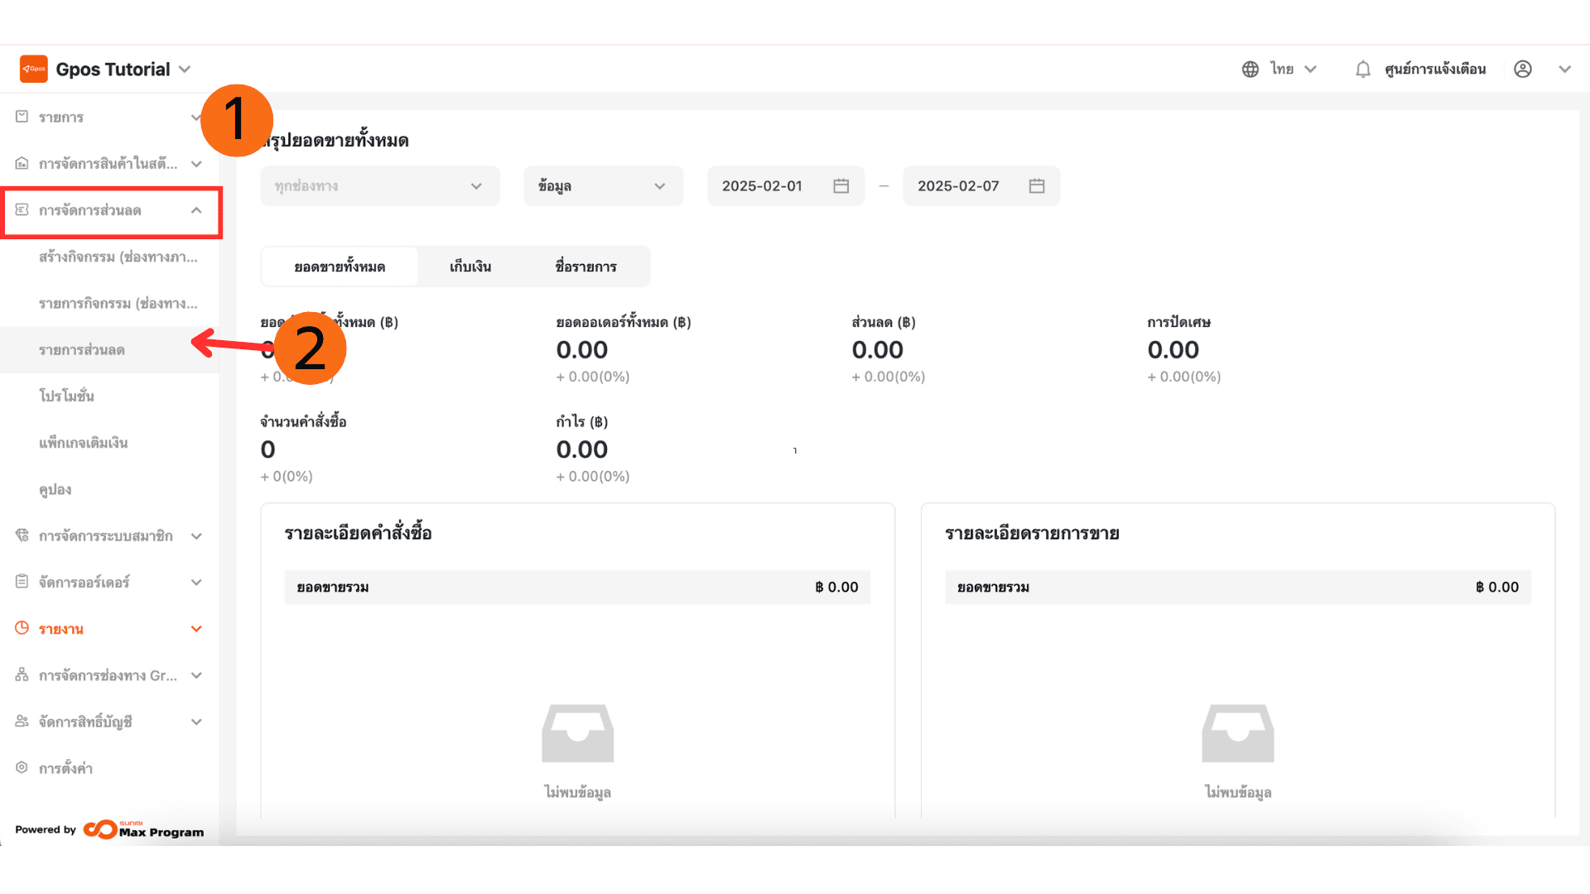
Task: Expand the จัดการออเดอร์ sidebar menu
Action: [196, 582]
